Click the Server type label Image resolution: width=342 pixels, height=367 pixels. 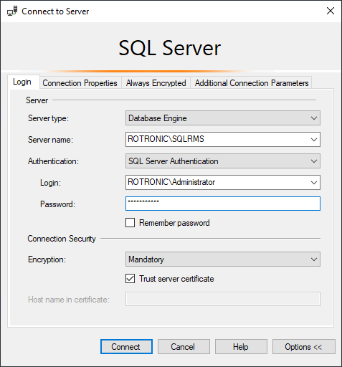tap(48, 118)
